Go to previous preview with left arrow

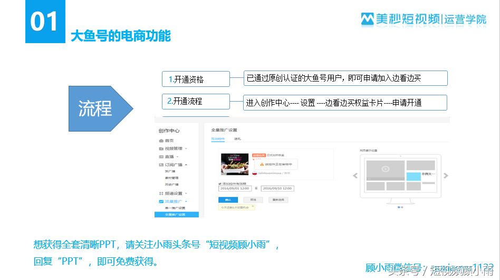pyautogui.click(x=355, y=176)
